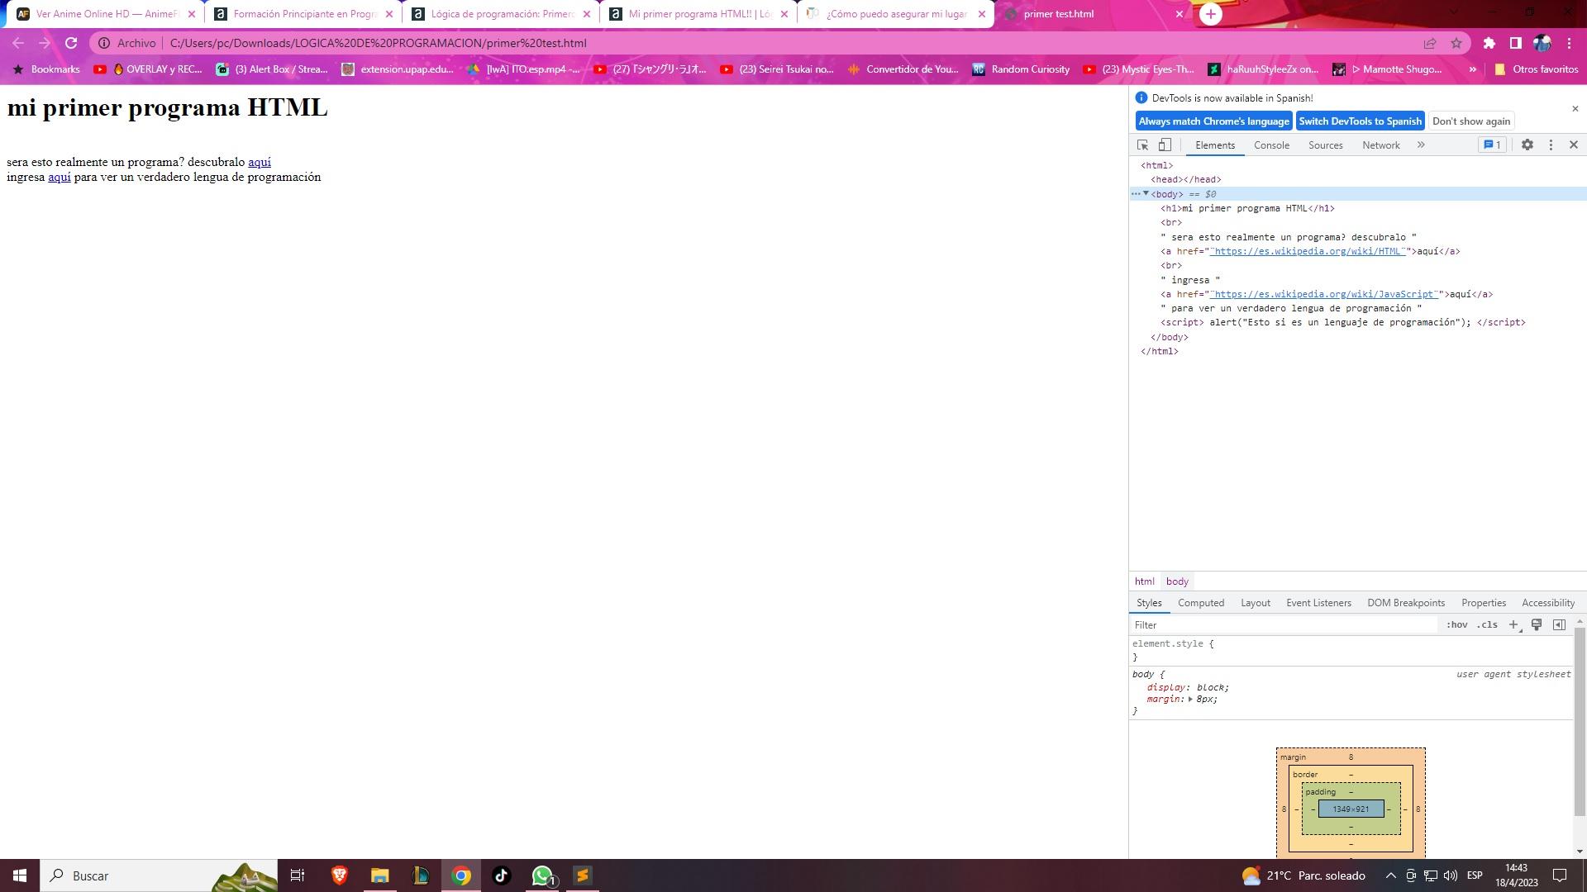Click html breadcrumb in DevTools
The width and height of the screenshot is (1587, 892).
[1144, 581]
